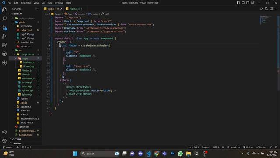280x158 pixels.
Task: Open the Edit menu
Action: pos(16,3)
